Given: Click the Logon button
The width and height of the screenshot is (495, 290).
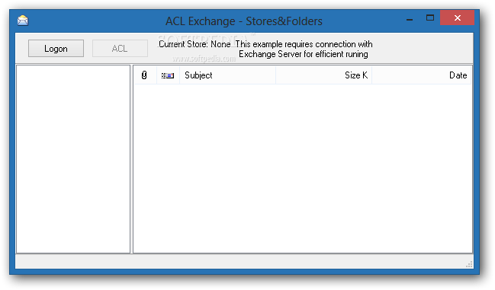Looking at the screenshot, I should tap(56, 49).
